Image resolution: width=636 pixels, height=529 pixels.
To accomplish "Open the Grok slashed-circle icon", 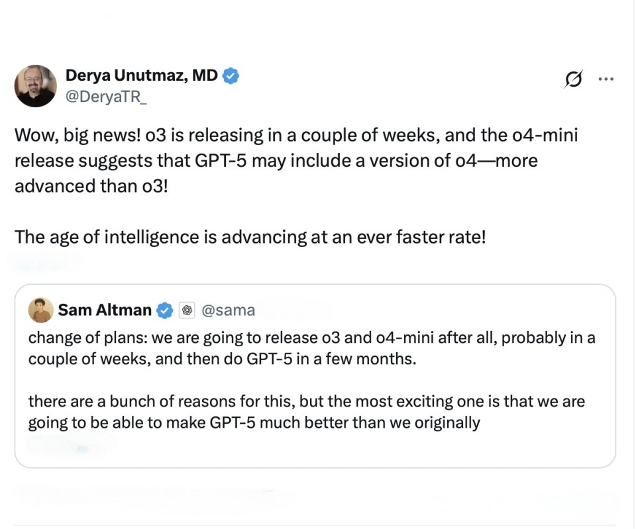I will [x=572, y=79].
